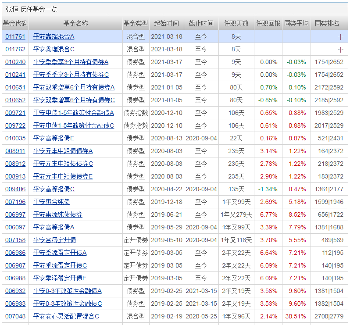Open fund 平安中债1-5年政策性金融债C
Screen dimensions: 350x325
pyautogui.click(x=74, y=126)
